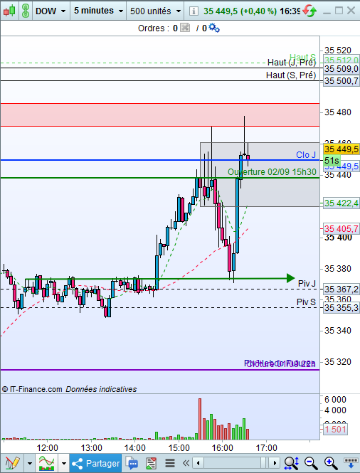Click the zoom auto-fit magnifier icon
This screenshot has width=360, height=473.
[x=291, y=463]
